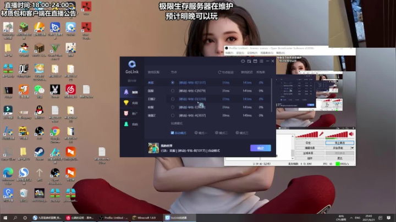Click OBS 编辑场景 edit scene button

(310, 148)
